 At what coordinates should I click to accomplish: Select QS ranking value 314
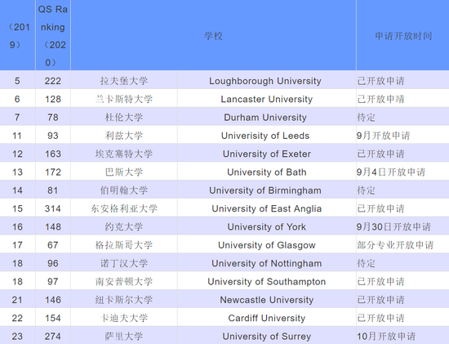(53, 208)
